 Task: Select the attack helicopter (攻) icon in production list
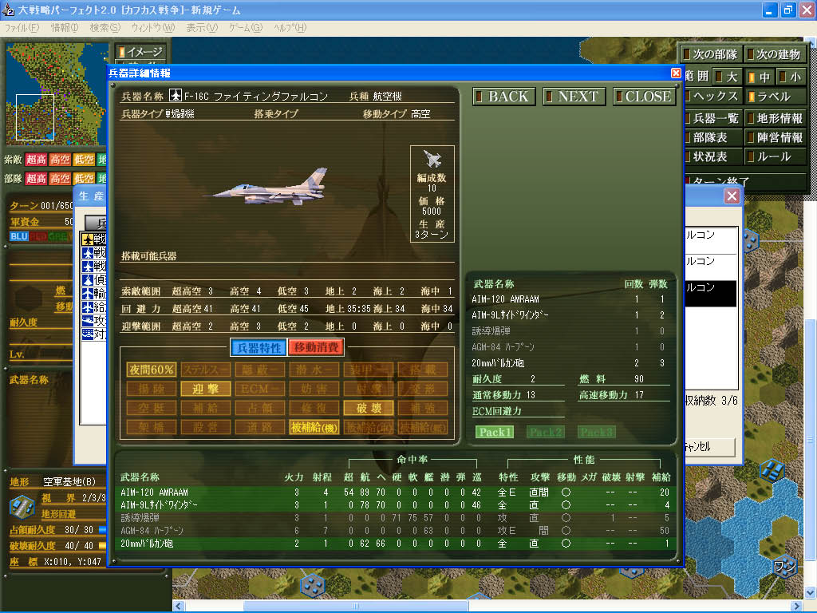click(87, 320)
